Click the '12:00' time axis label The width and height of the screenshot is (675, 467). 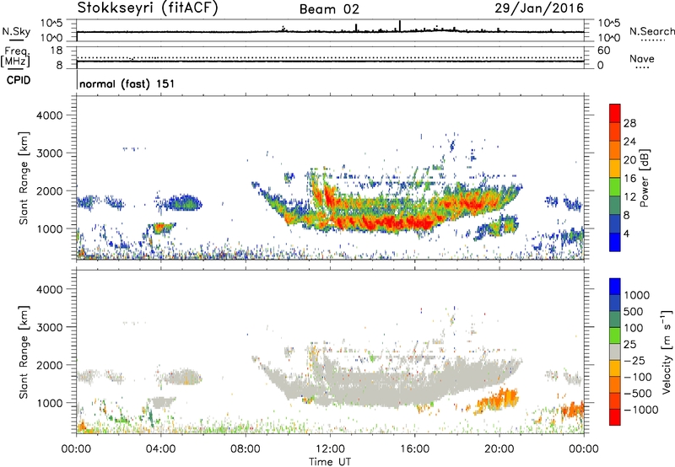click(x=330, y=449)
